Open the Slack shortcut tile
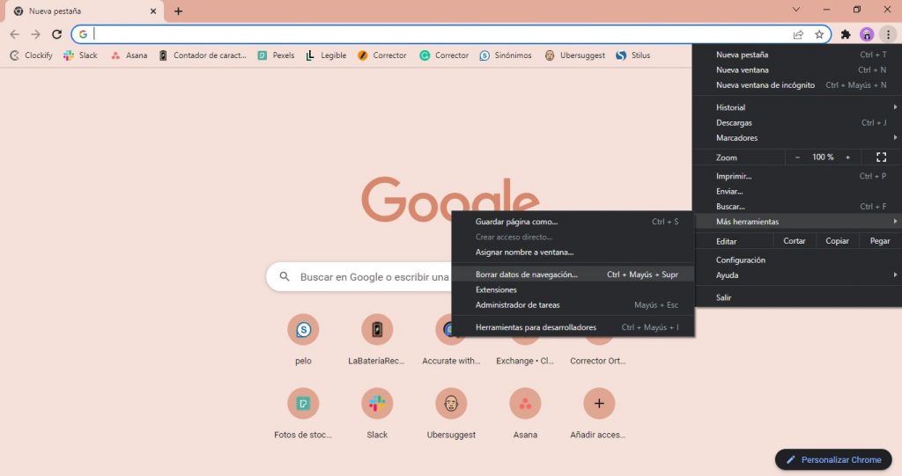 pyautogui.click(x=377, y=414)
